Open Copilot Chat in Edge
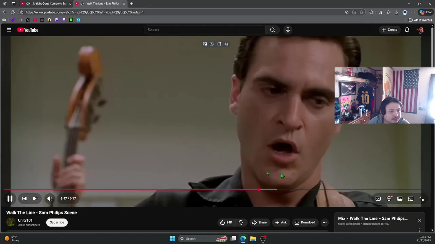This screenshot has width=435, height=244. tap(425, 12)
